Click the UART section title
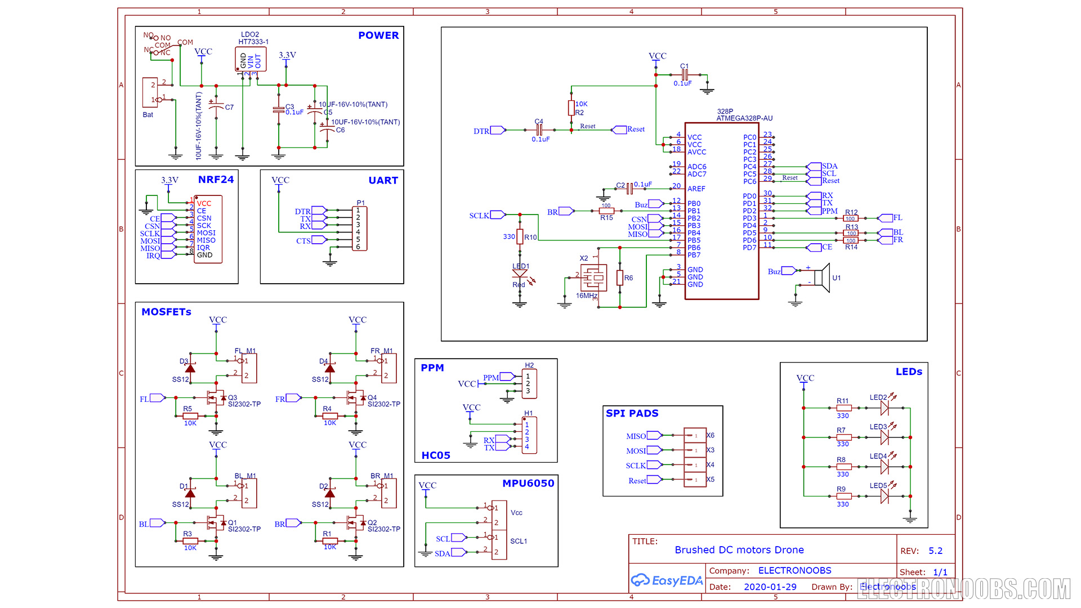This screenshot has width=1081, height=608. pos(383,181)
